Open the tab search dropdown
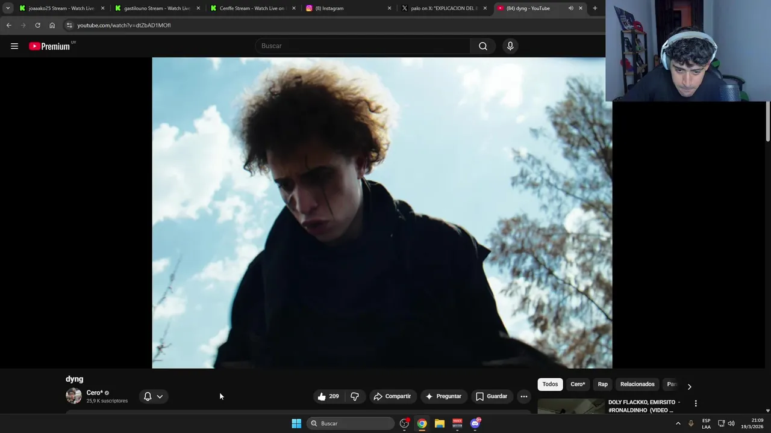771x433 pixels. click(8, 8)
